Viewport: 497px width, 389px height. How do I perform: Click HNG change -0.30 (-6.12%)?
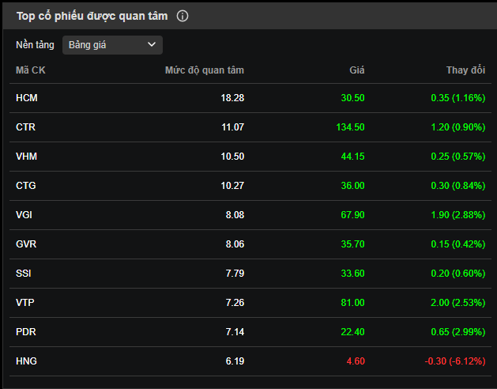[455, 361]
